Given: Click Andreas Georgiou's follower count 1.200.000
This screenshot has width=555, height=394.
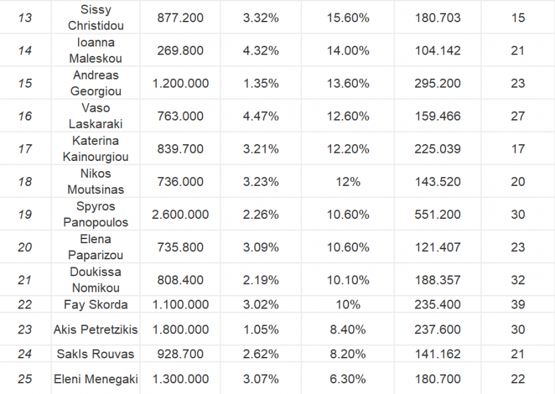Looking at the screenshot, I should point(180,84).
